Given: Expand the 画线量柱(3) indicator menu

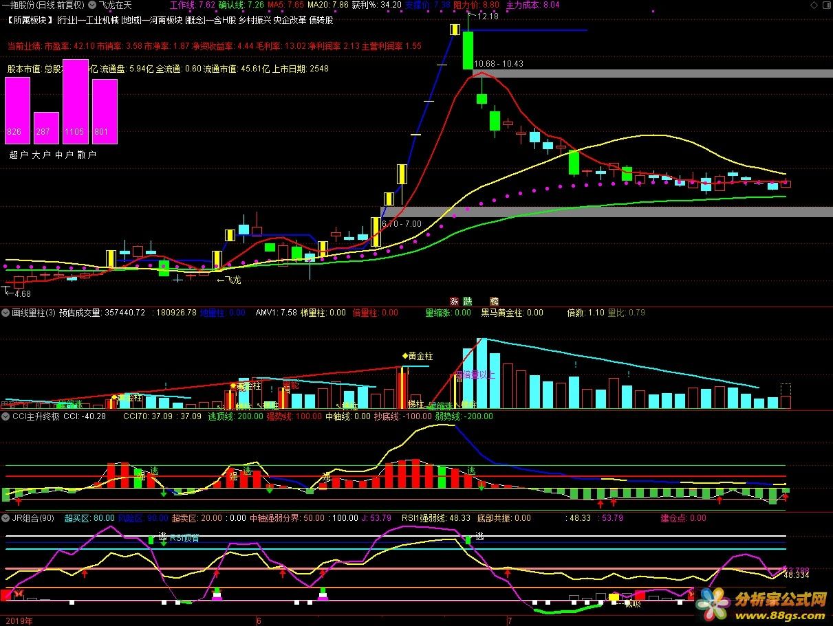Looking at the screenshot, I should pyautogui.click(x=6, y=313).
